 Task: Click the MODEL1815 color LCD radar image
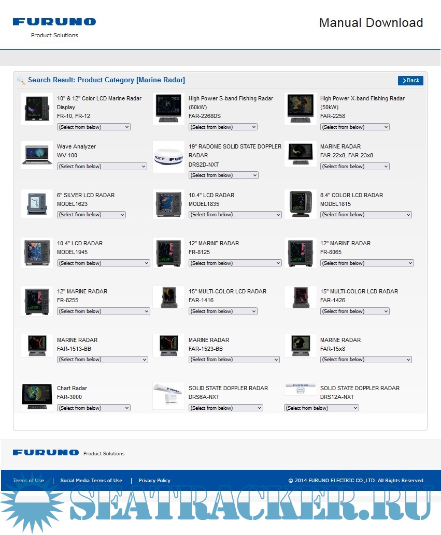[x=300, y=204]
